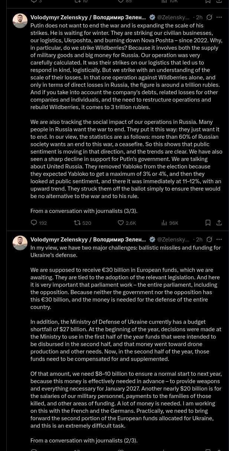The height and width of the screenshot is (451, 229).
Task: Open Zelenskyy's avatar on the funding post
Action: [x=20, y=243]
